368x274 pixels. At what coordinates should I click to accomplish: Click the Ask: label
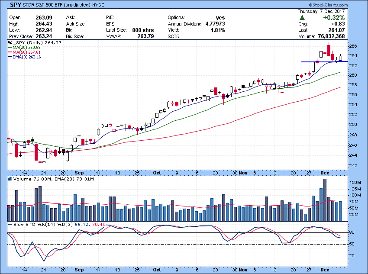tap(71, 18)
